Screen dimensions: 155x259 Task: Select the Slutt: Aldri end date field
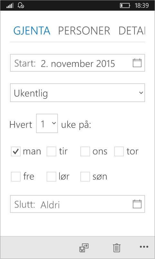pyautogui.click(x=77, y=204)
